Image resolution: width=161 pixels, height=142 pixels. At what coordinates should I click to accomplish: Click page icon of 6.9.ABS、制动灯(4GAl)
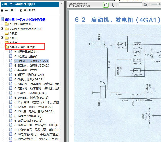click(x=11, y=93)
